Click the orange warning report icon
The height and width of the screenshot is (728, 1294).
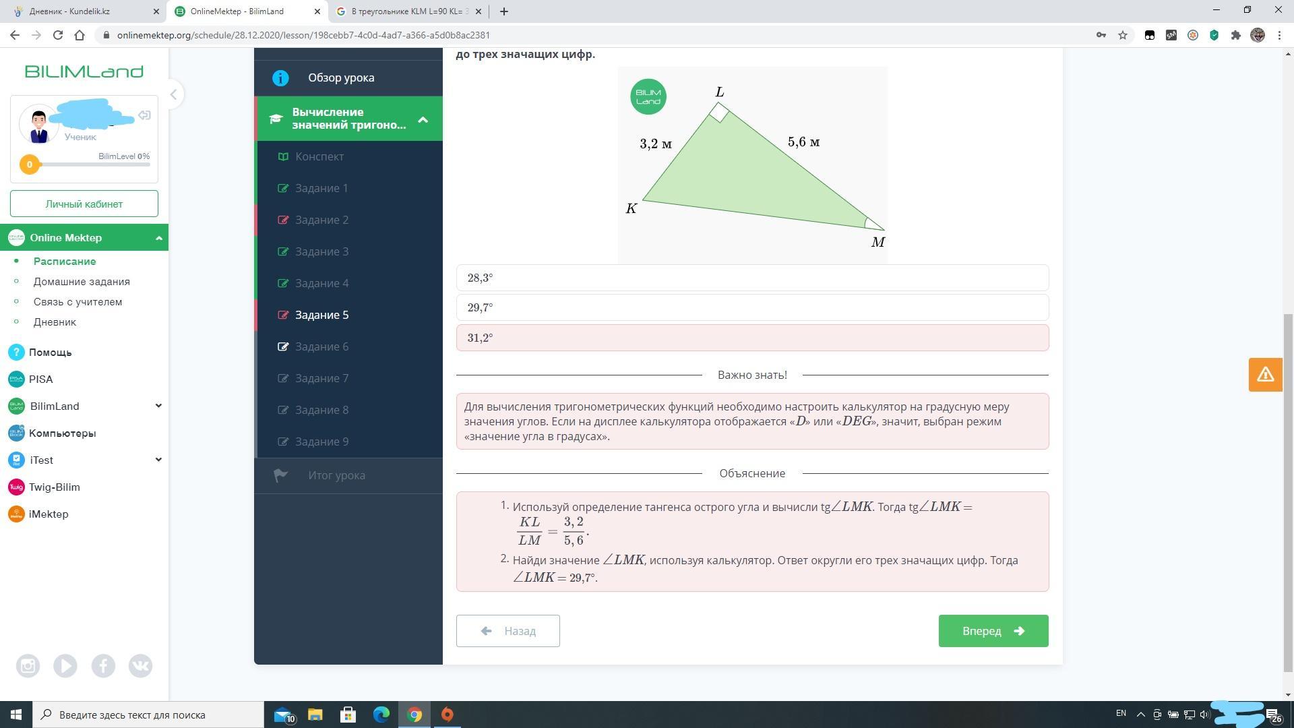click(1264, 375)
